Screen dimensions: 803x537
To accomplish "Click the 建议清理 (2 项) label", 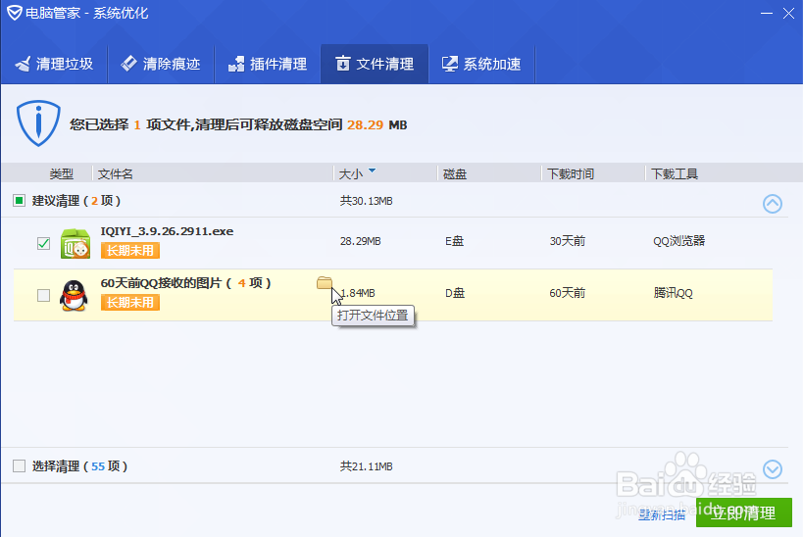I will coord(76,201).
